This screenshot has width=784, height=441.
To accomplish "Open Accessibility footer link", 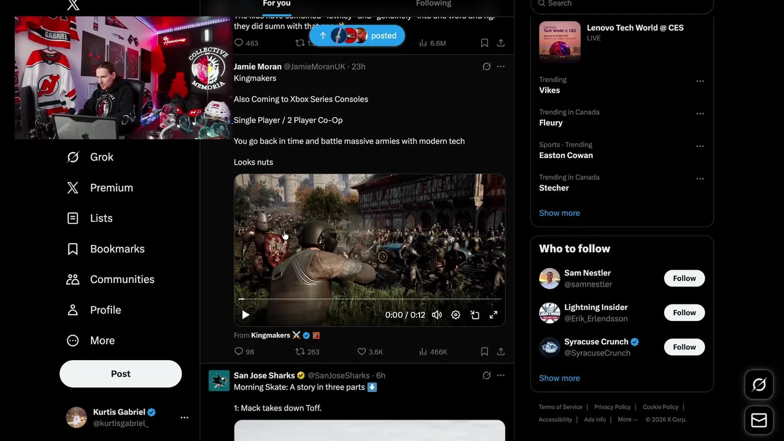I will click(x=556, y=420).
